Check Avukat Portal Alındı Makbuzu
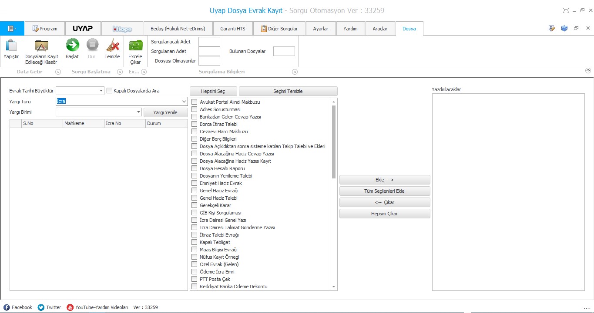Viewport: 594px width, 313px height. pyautogui.click(x=194, y=102)
